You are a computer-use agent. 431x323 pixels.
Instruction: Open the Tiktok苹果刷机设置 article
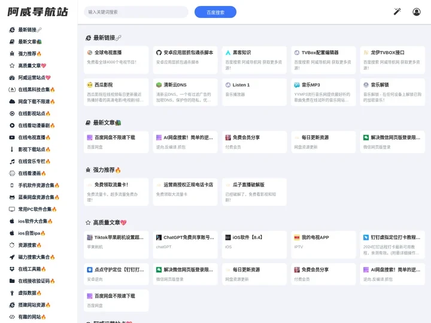click(x=116, y=245)
